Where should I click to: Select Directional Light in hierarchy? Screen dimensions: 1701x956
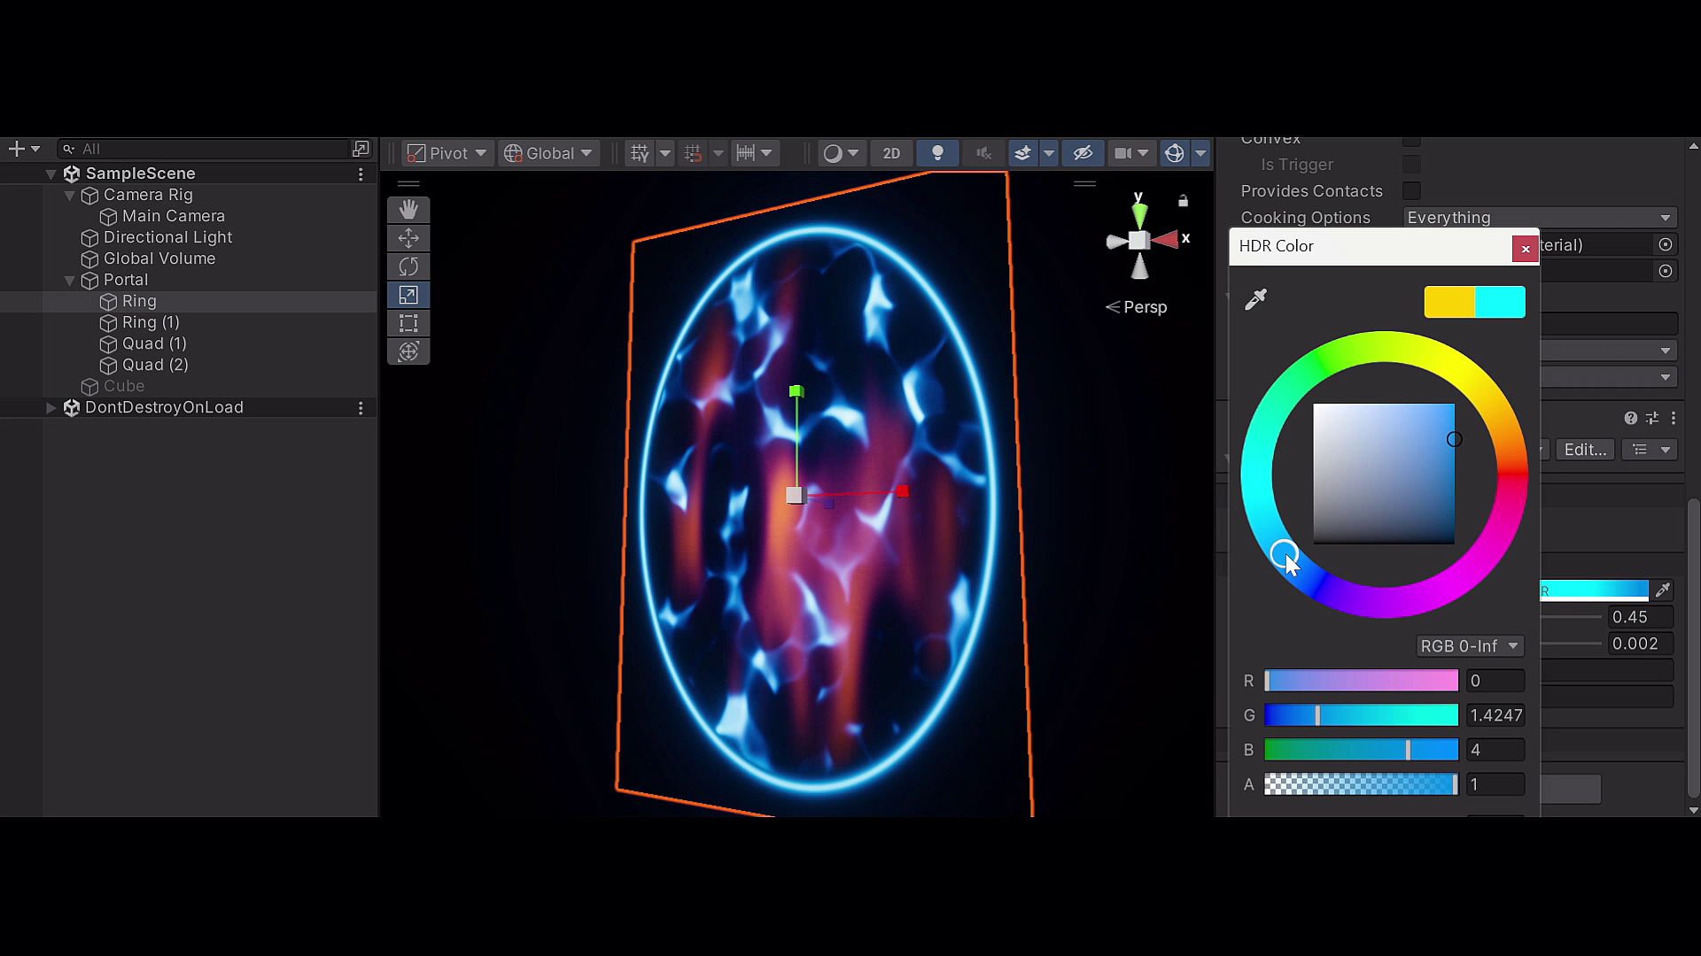click(167, 238)
